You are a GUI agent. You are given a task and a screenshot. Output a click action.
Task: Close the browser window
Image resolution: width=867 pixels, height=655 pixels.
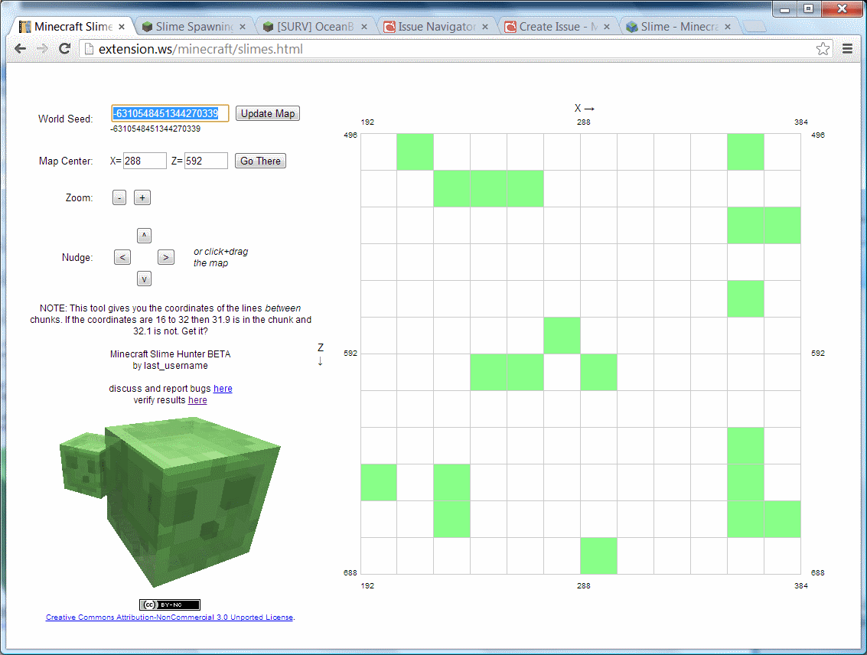842,9
